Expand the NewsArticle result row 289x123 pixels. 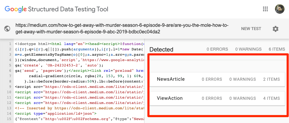(x=218, y=79)
